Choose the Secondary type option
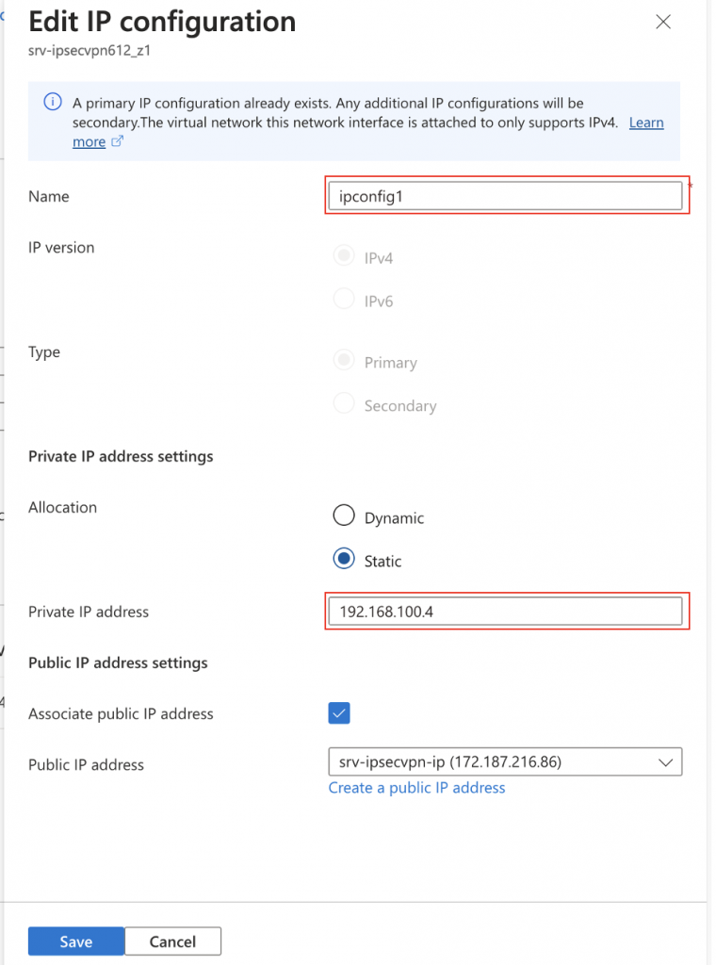The height and width of the screenshot is (965, 716). [x=344, y=403]
